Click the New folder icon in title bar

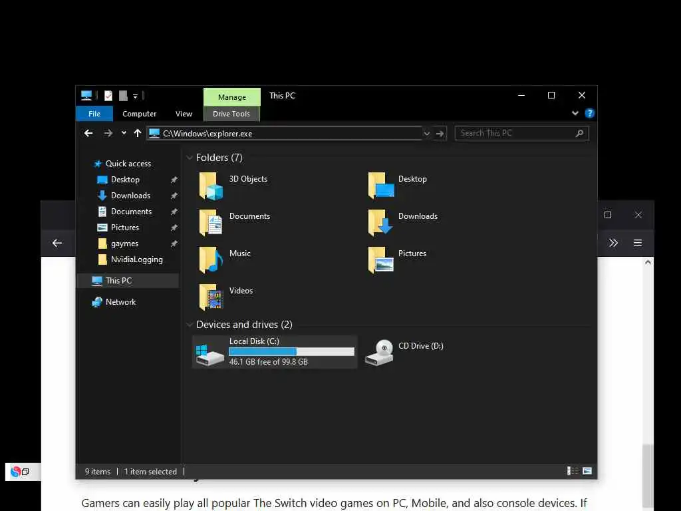point(123,96)
